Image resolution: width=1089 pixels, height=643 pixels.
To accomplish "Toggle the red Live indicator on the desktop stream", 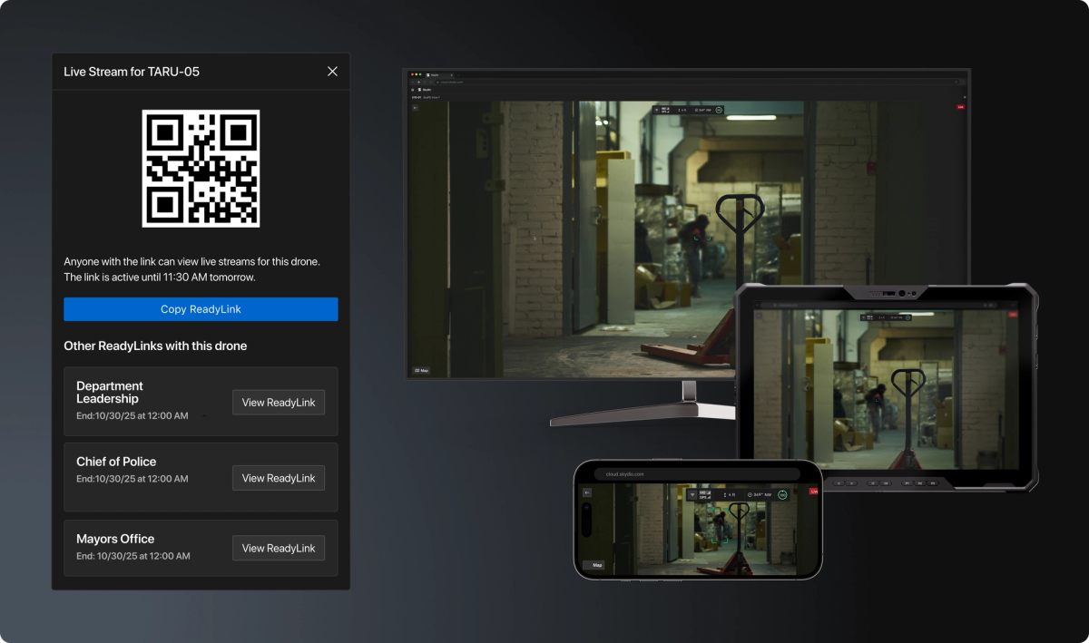I will 959,106.
